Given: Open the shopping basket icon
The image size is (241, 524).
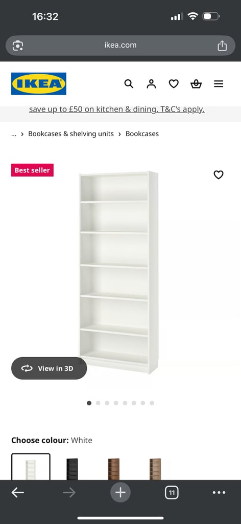Looking at the screenshot, I should (196, 84).
